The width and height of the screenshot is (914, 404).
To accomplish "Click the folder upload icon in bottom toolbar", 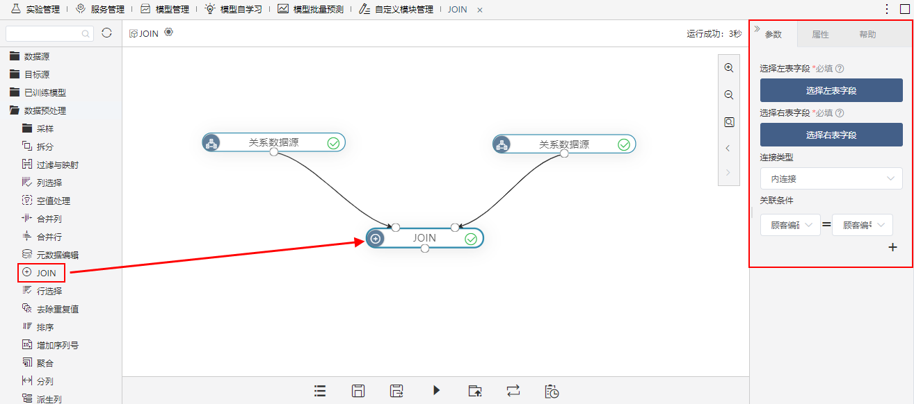I will [474, 390].
